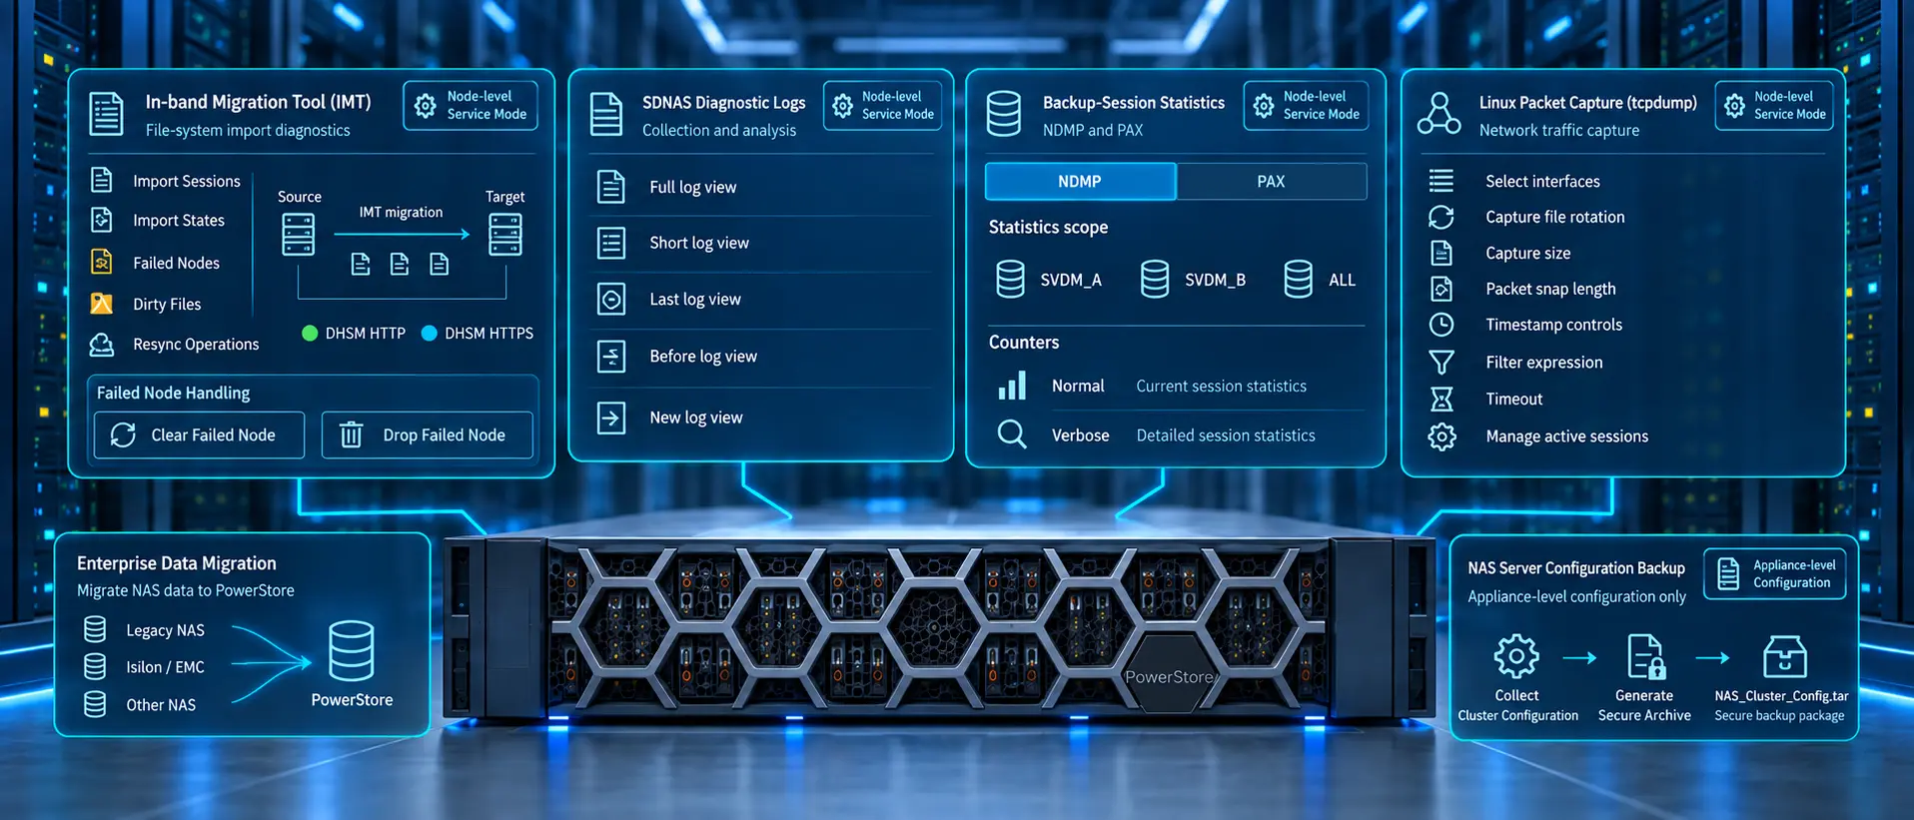Image resolution: width=1914 pixels, height=820 pixels.
Task: Click the Resync Operations label
Action: point(196,345)
